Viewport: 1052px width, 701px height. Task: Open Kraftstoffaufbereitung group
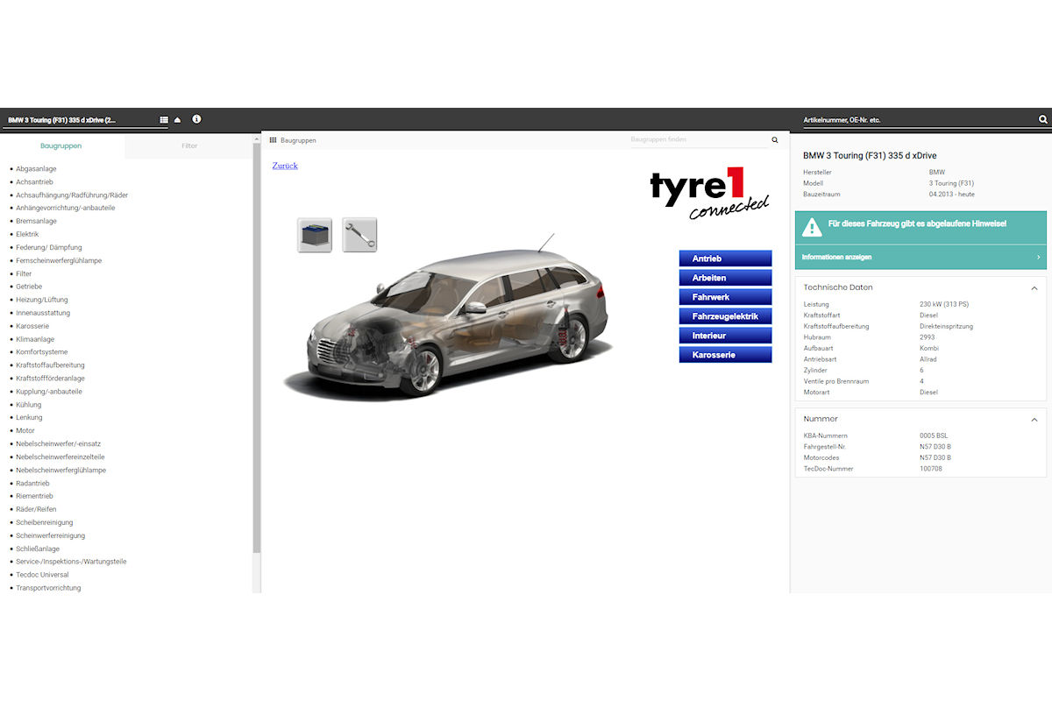coord(50,365)
